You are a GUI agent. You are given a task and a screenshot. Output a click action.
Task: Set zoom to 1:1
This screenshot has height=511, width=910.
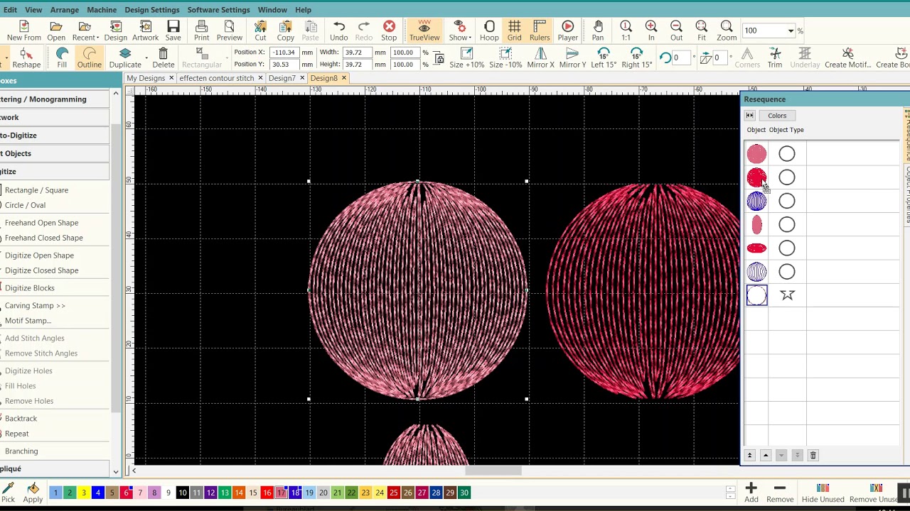(x=626, y=31)
